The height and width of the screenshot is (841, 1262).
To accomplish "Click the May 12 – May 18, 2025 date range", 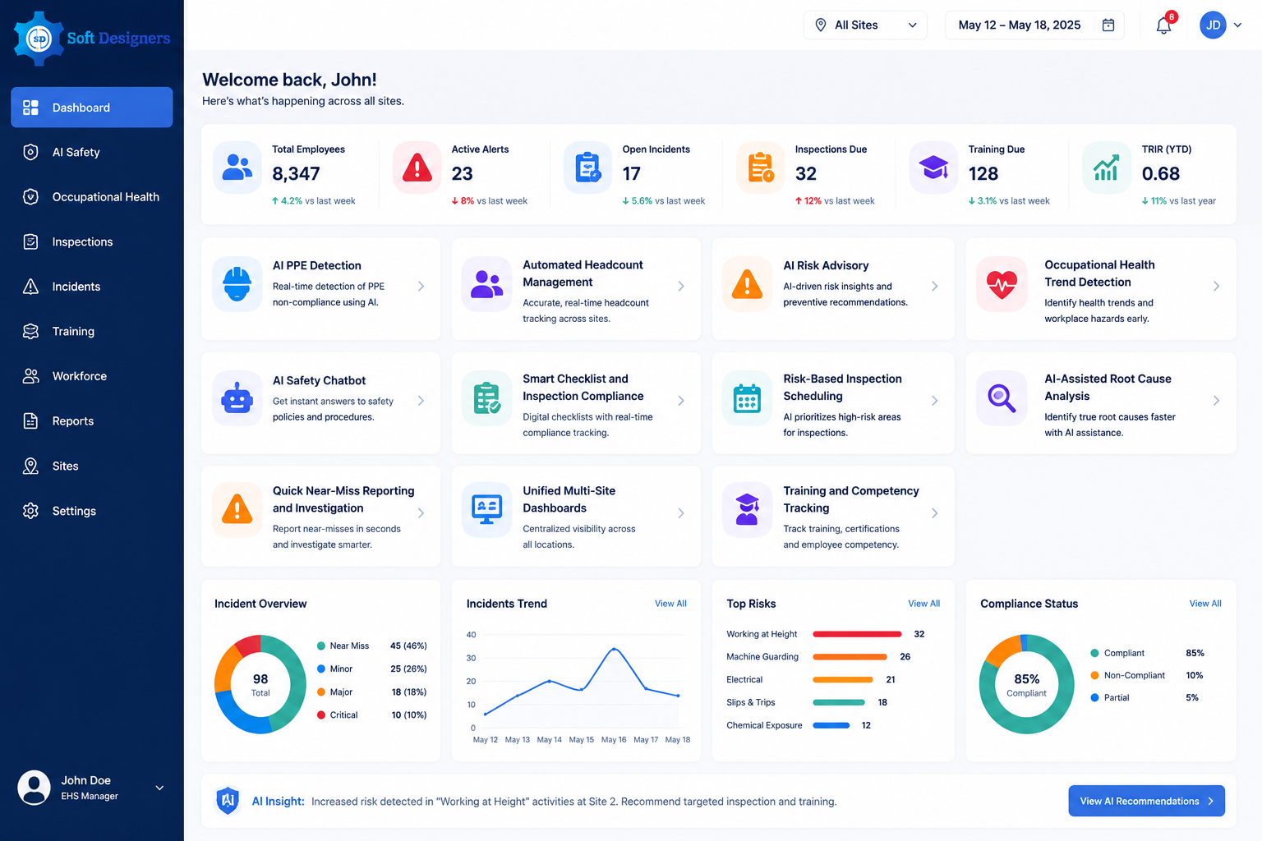I will [1035, 25].
